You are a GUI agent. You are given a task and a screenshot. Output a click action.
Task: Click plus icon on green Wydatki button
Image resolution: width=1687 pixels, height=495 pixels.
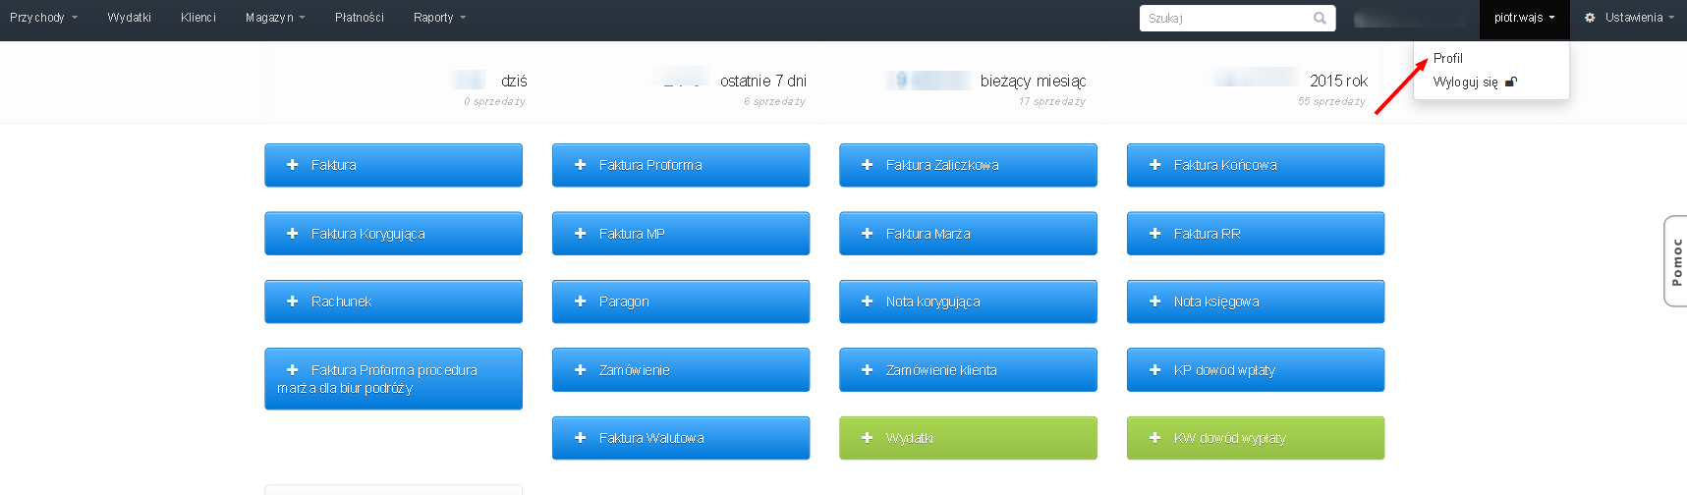(867, 438)
